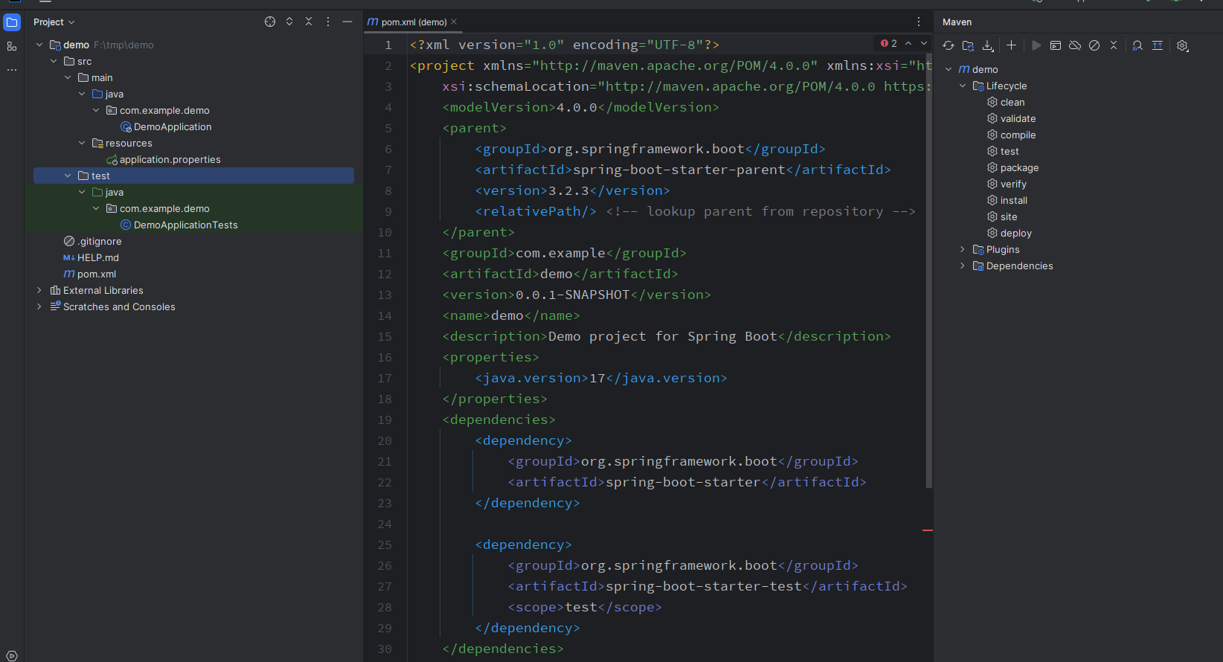Collapse Lifecycle in Maven panel

pyautogui.click(x=963, y=86)
